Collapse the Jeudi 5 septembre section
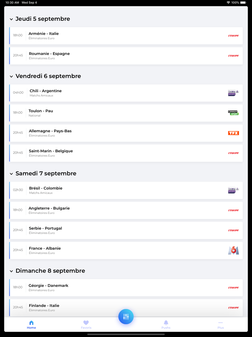Screen dimensions: 252x337 [12, 19]
